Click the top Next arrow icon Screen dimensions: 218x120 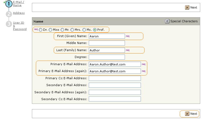click(x=187, y=7)
